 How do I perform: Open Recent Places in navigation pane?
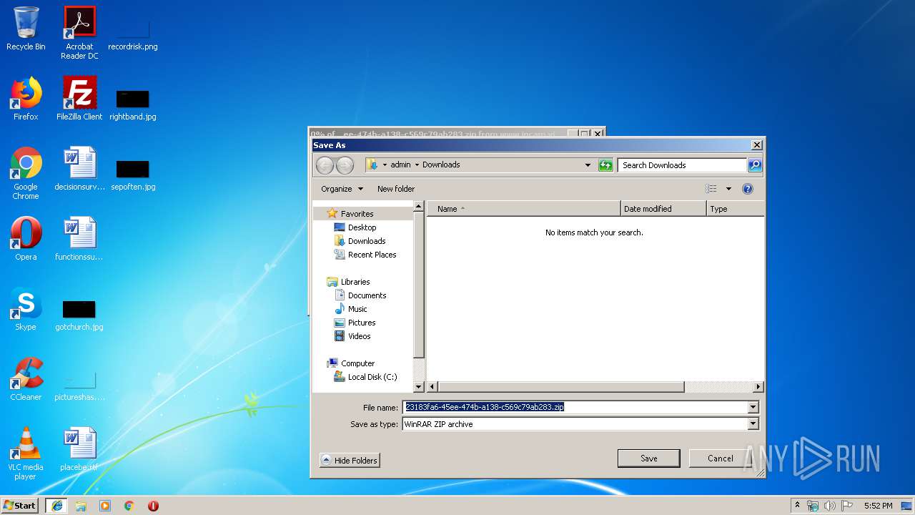pyautogui.click(x=372, y=255)
